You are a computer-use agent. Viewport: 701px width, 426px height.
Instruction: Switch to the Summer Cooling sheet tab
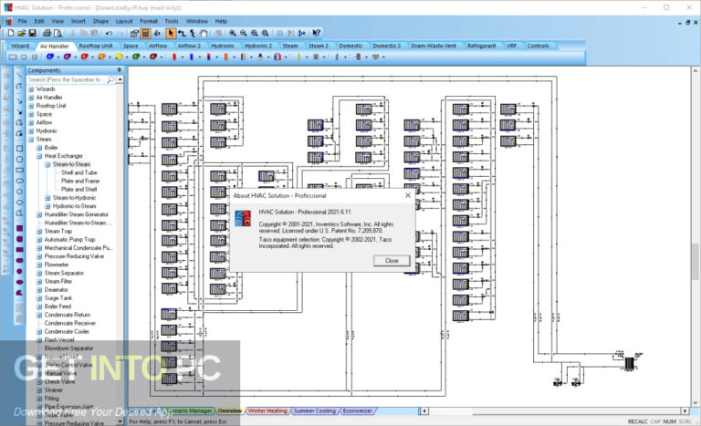314,410
